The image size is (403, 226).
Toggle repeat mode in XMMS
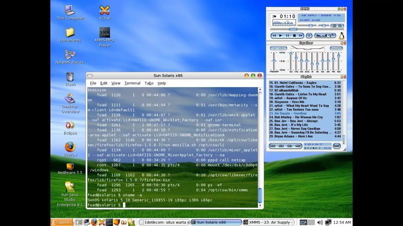pos(332,35)
